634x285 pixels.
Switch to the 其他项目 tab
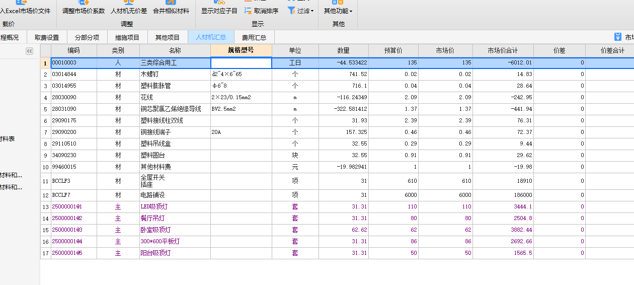pyautogui.click(x=168, y=37)
